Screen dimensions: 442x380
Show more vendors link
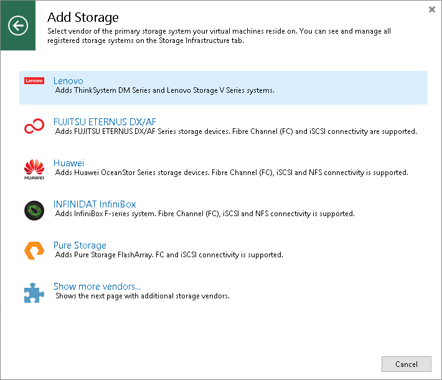tap(97, 287)
